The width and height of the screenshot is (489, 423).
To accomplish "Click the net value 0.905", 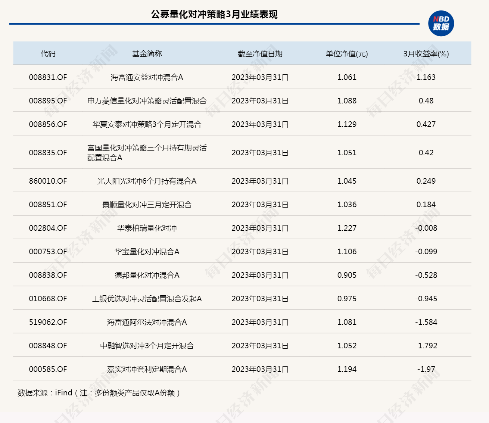I will tap(347, 275).
